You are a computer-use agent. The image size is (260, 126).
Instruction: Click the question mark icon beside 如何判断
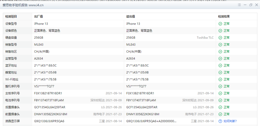pyautogui.click(x=220, y=121)
